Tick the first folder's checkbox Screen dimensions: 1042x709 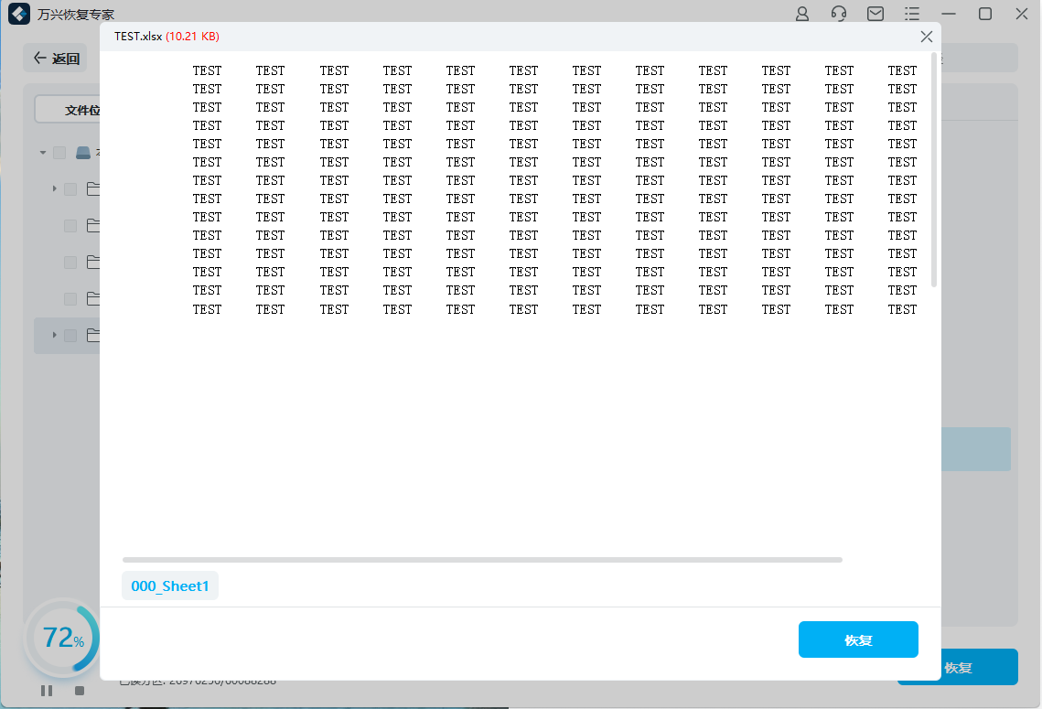pos(70,189)
